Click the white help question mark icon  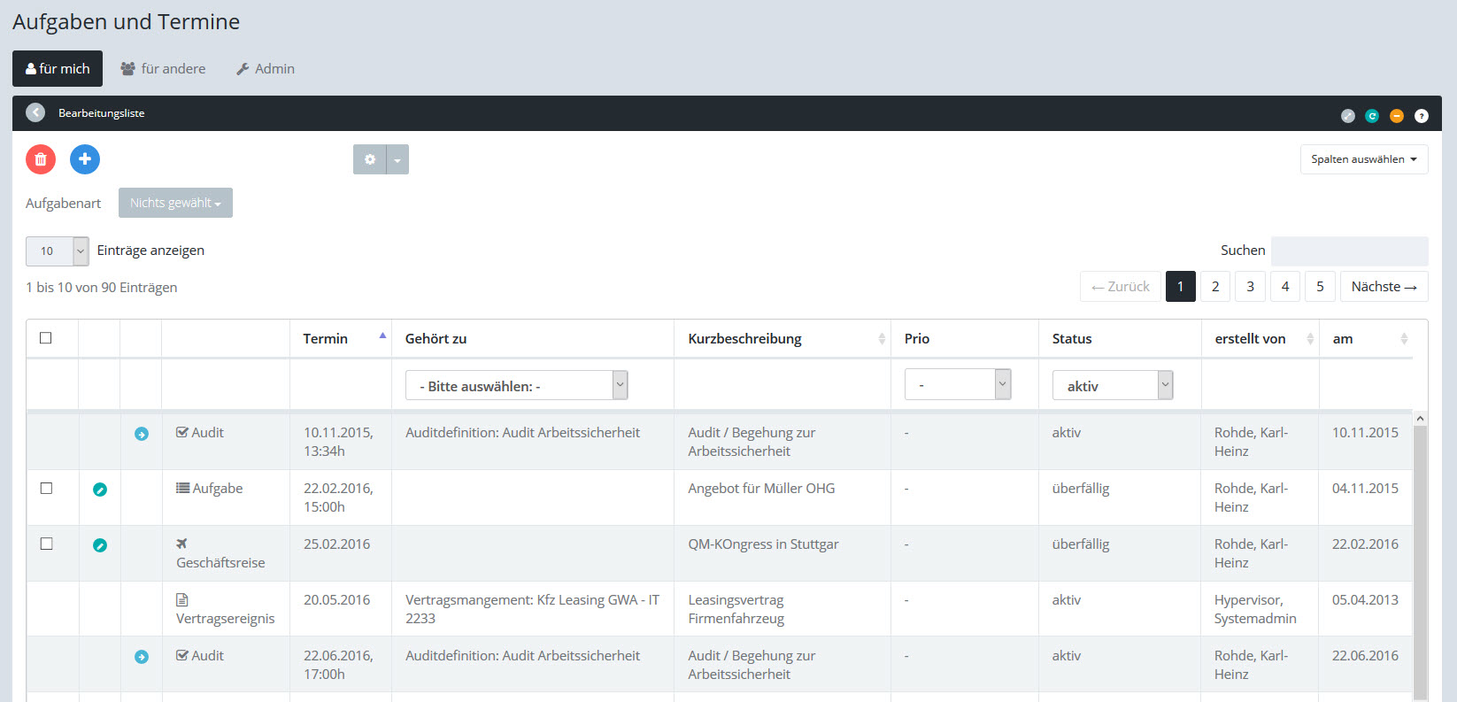tap(1421, 116)
